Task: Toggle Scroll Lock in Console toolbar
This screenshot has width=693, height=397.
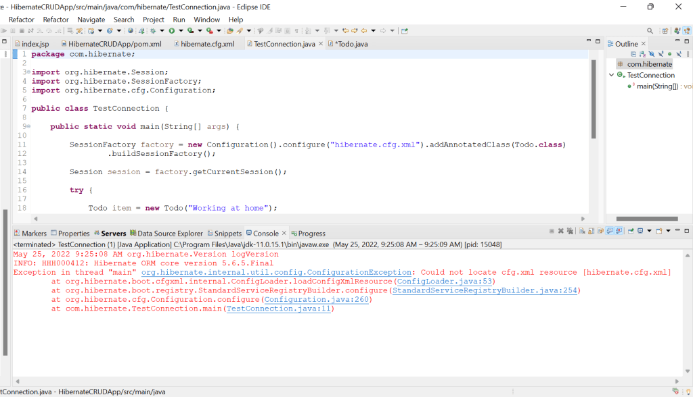Action: tap(591, 231)
